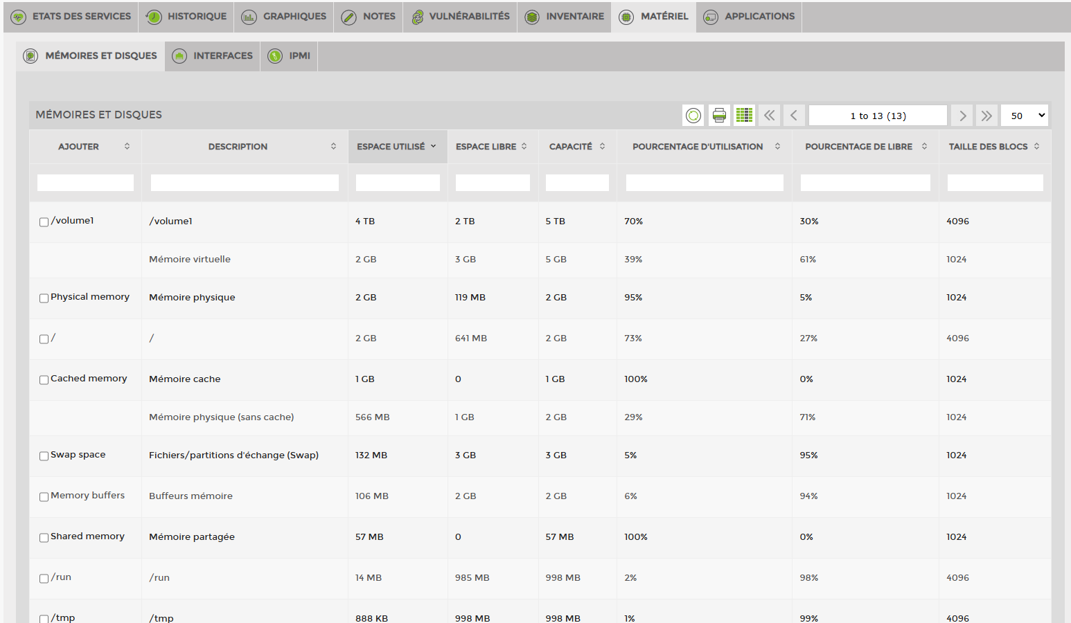Click the page indicator '1 to 13 (13)'
This screenshot has width=1071, height=623.
878,116
